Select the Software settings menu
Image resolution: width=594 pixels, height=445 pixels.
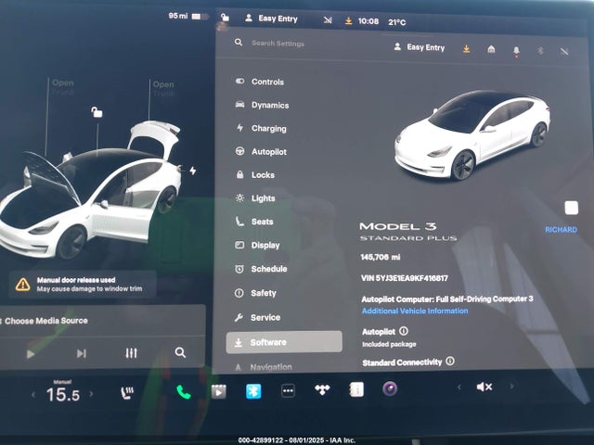(284, 342)
